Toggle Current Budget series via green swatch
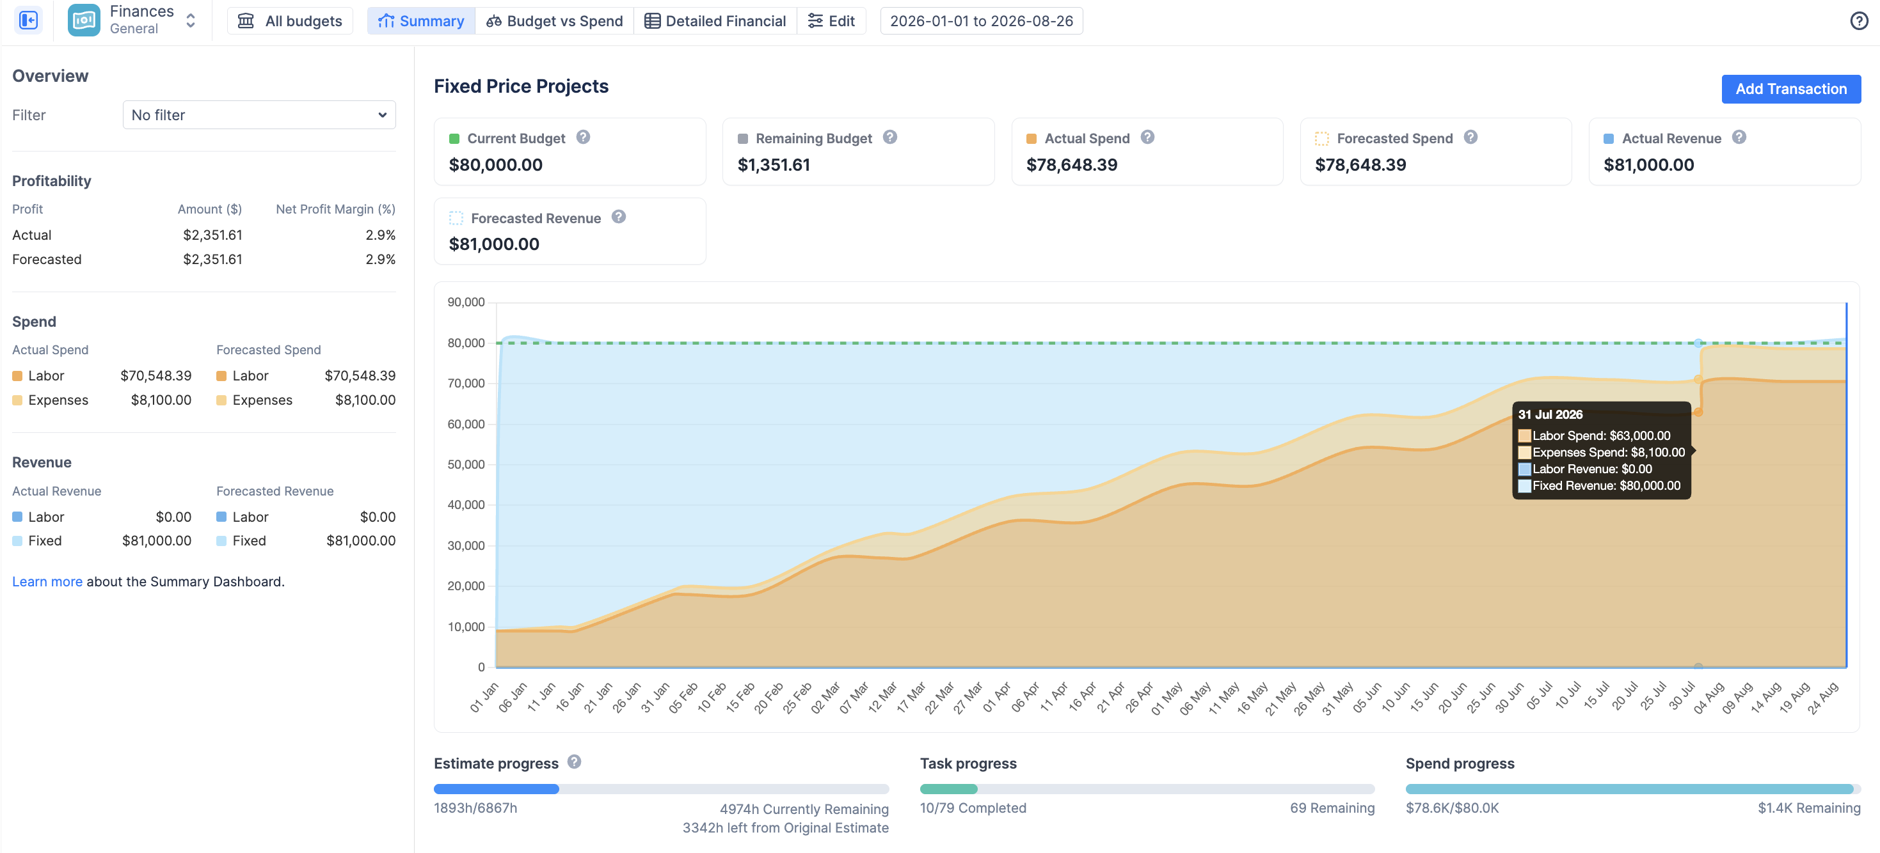 pos(454,139)
